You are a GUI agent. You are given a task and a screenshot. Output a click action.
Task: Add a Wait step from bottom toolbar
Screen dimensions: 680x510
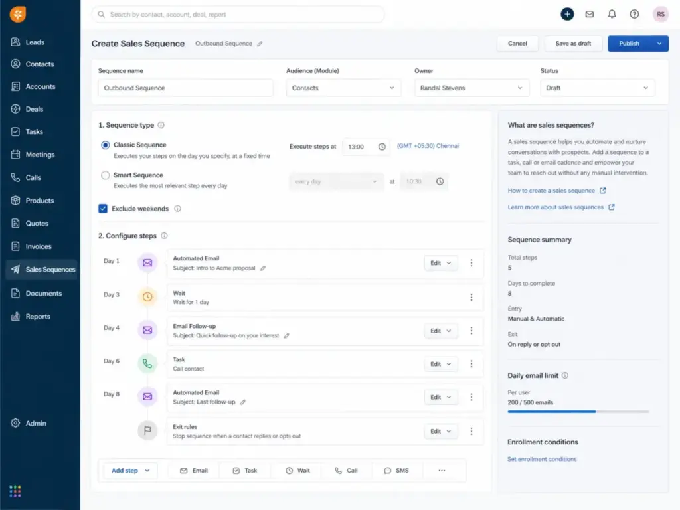pyautogui.click(x=297, y=471)
